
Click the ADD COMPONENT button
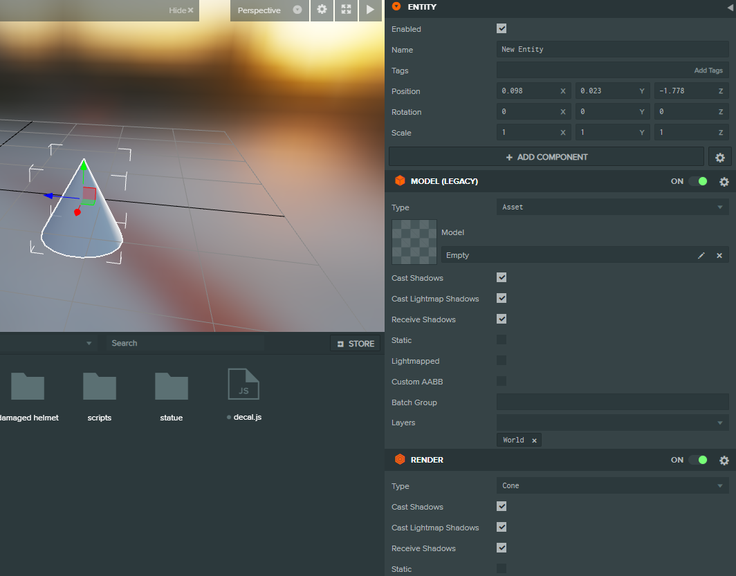546,156
